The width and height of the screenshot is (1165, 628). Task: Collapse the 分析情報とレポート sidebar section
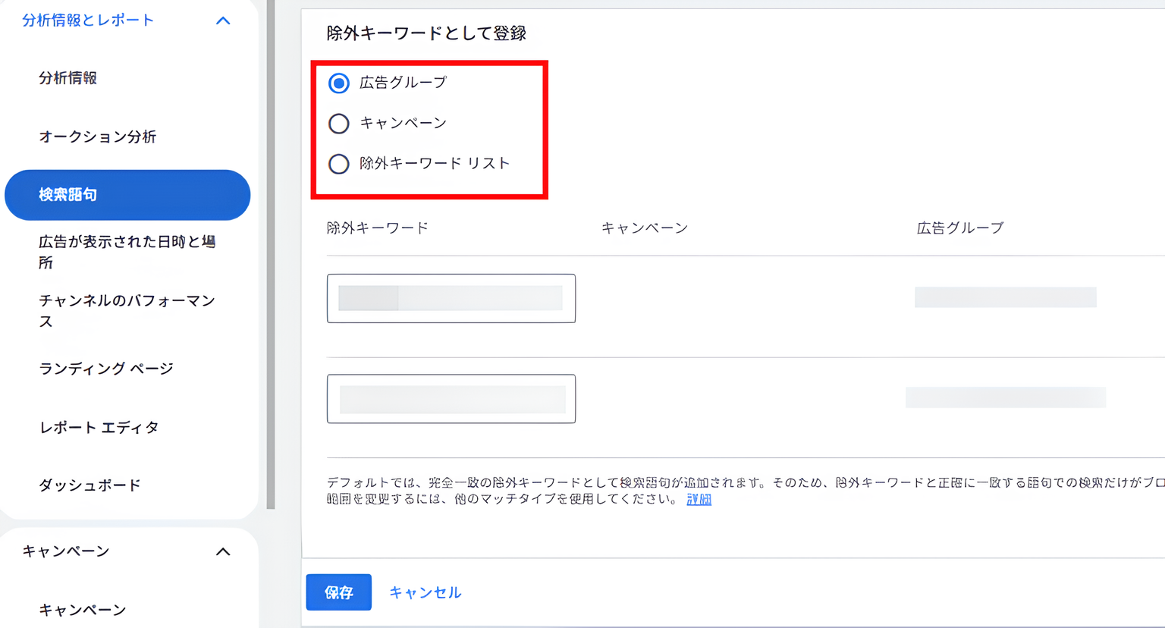coord(222,20)
